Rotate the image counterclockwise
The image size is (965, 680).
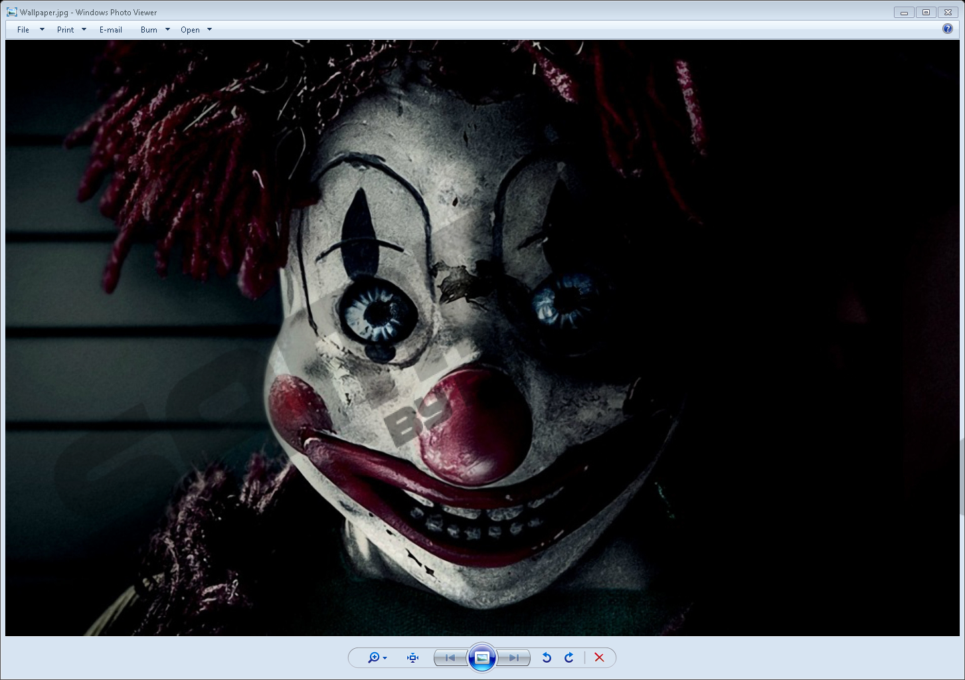(547, 657)
